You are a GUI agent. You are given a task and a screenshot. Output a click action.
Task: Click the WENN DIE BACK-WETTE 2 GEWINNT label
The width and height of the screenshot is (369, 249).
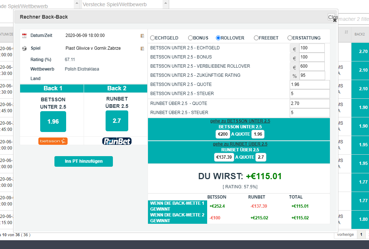click(x=177, y=218)
